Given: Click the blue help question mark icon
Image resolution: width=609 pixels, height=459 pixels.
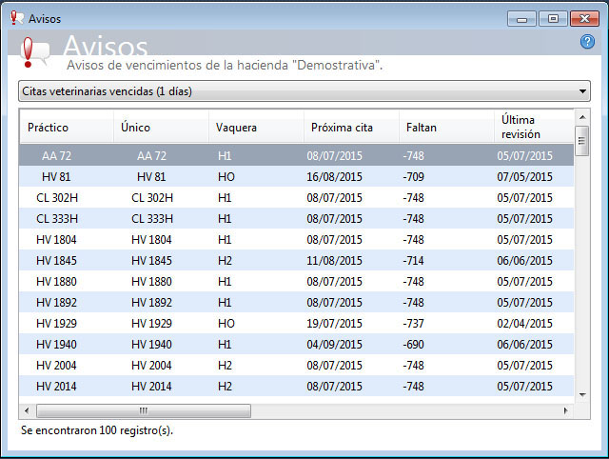Looking at the screenshot, I should pos(587,41).
